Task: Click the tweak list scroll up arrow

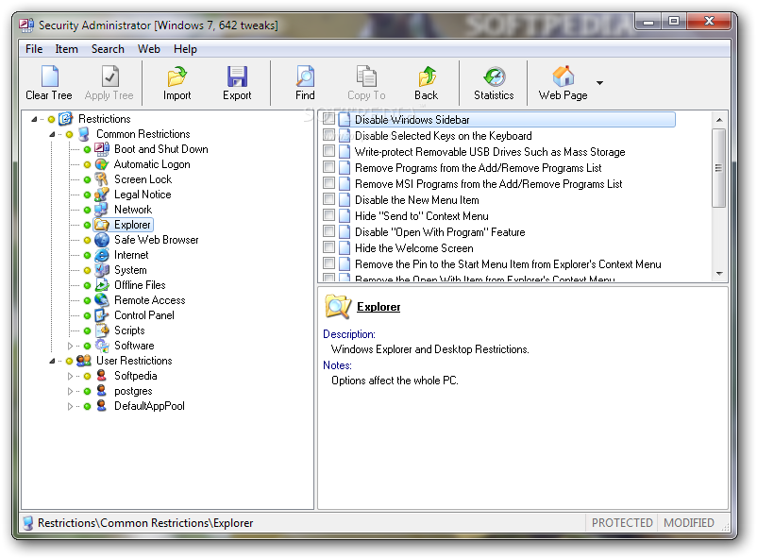Action: 719,119
